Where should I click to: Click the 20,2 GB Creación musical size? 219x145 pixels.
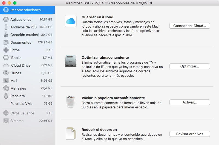(47, 35)
